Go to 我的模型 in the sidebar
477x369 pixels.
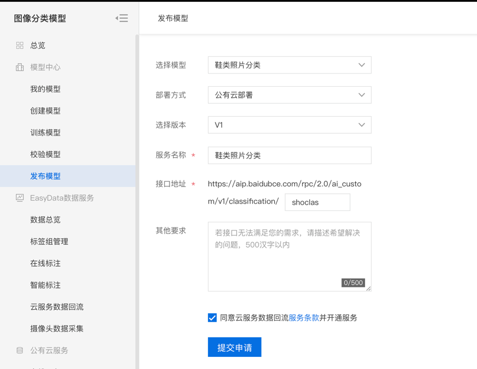(x=45, y=89)
